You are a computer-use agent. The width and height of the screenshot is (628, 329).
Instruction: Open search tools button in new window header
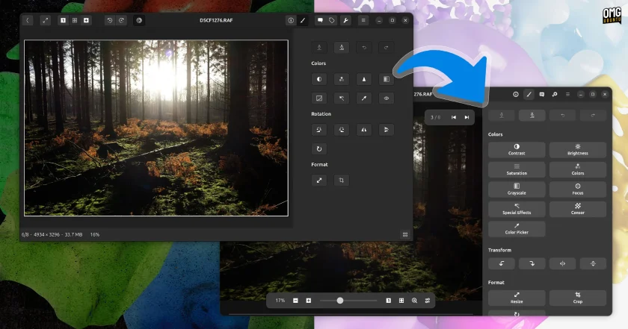coord(555,94)
